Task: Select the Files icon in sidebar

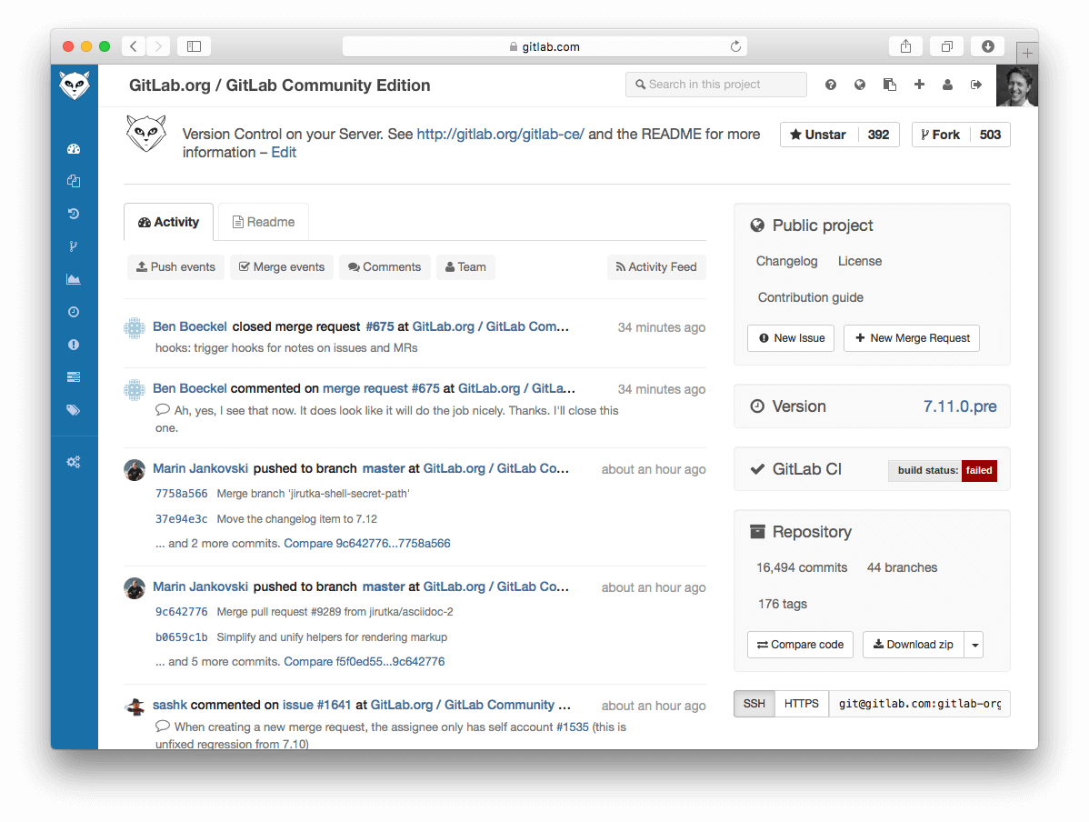Action: [75, 181]
